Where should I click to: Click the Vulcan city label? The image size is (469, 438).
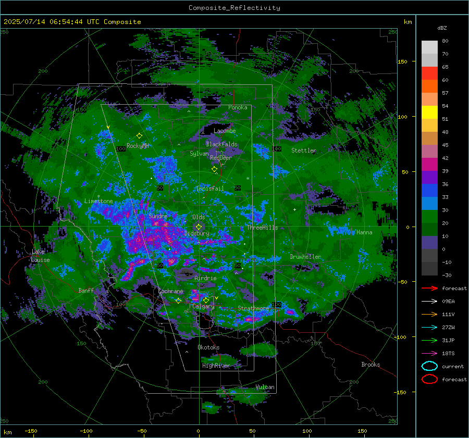pyautogui.click(x=265, y=387)
